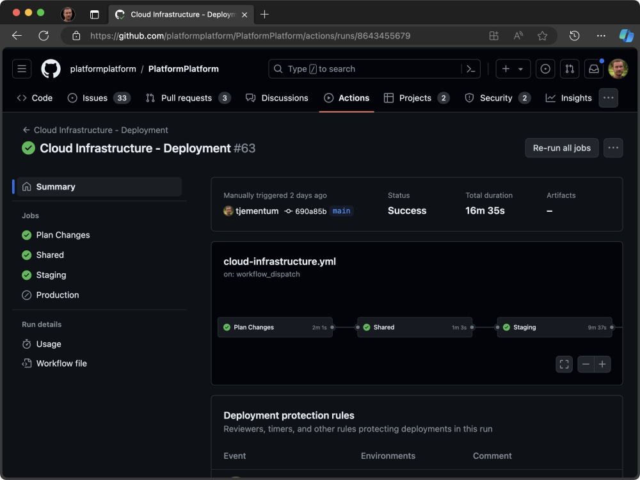The height and width of the screenshot is (480, 640).
Task: Switch to the Pull requests tab
Action: click(189, 98)
